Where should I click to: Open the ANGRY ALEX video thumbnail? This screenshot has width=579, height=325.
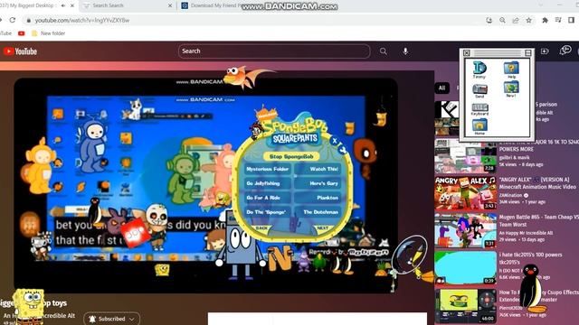point(466,193)
